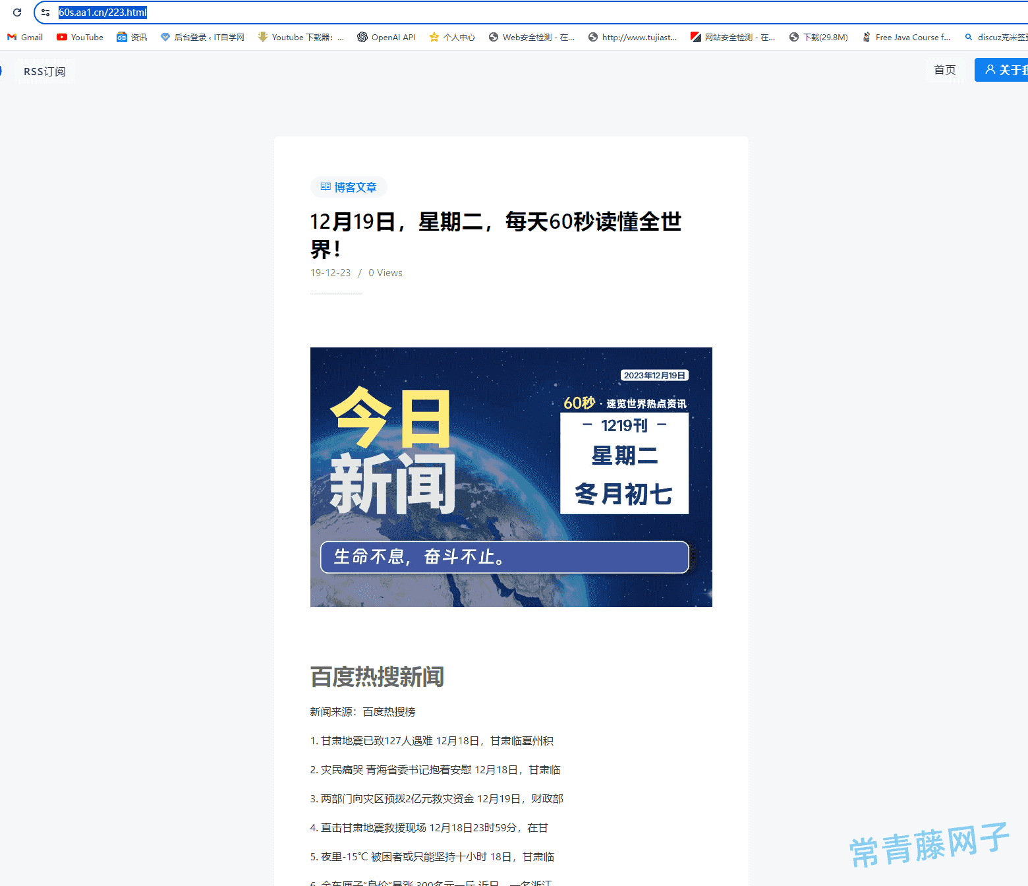The width and height of the screenshot is (1028, 886).
Task: Open the 下载(29.8M) bookmark
Action: tap(818, 38)
